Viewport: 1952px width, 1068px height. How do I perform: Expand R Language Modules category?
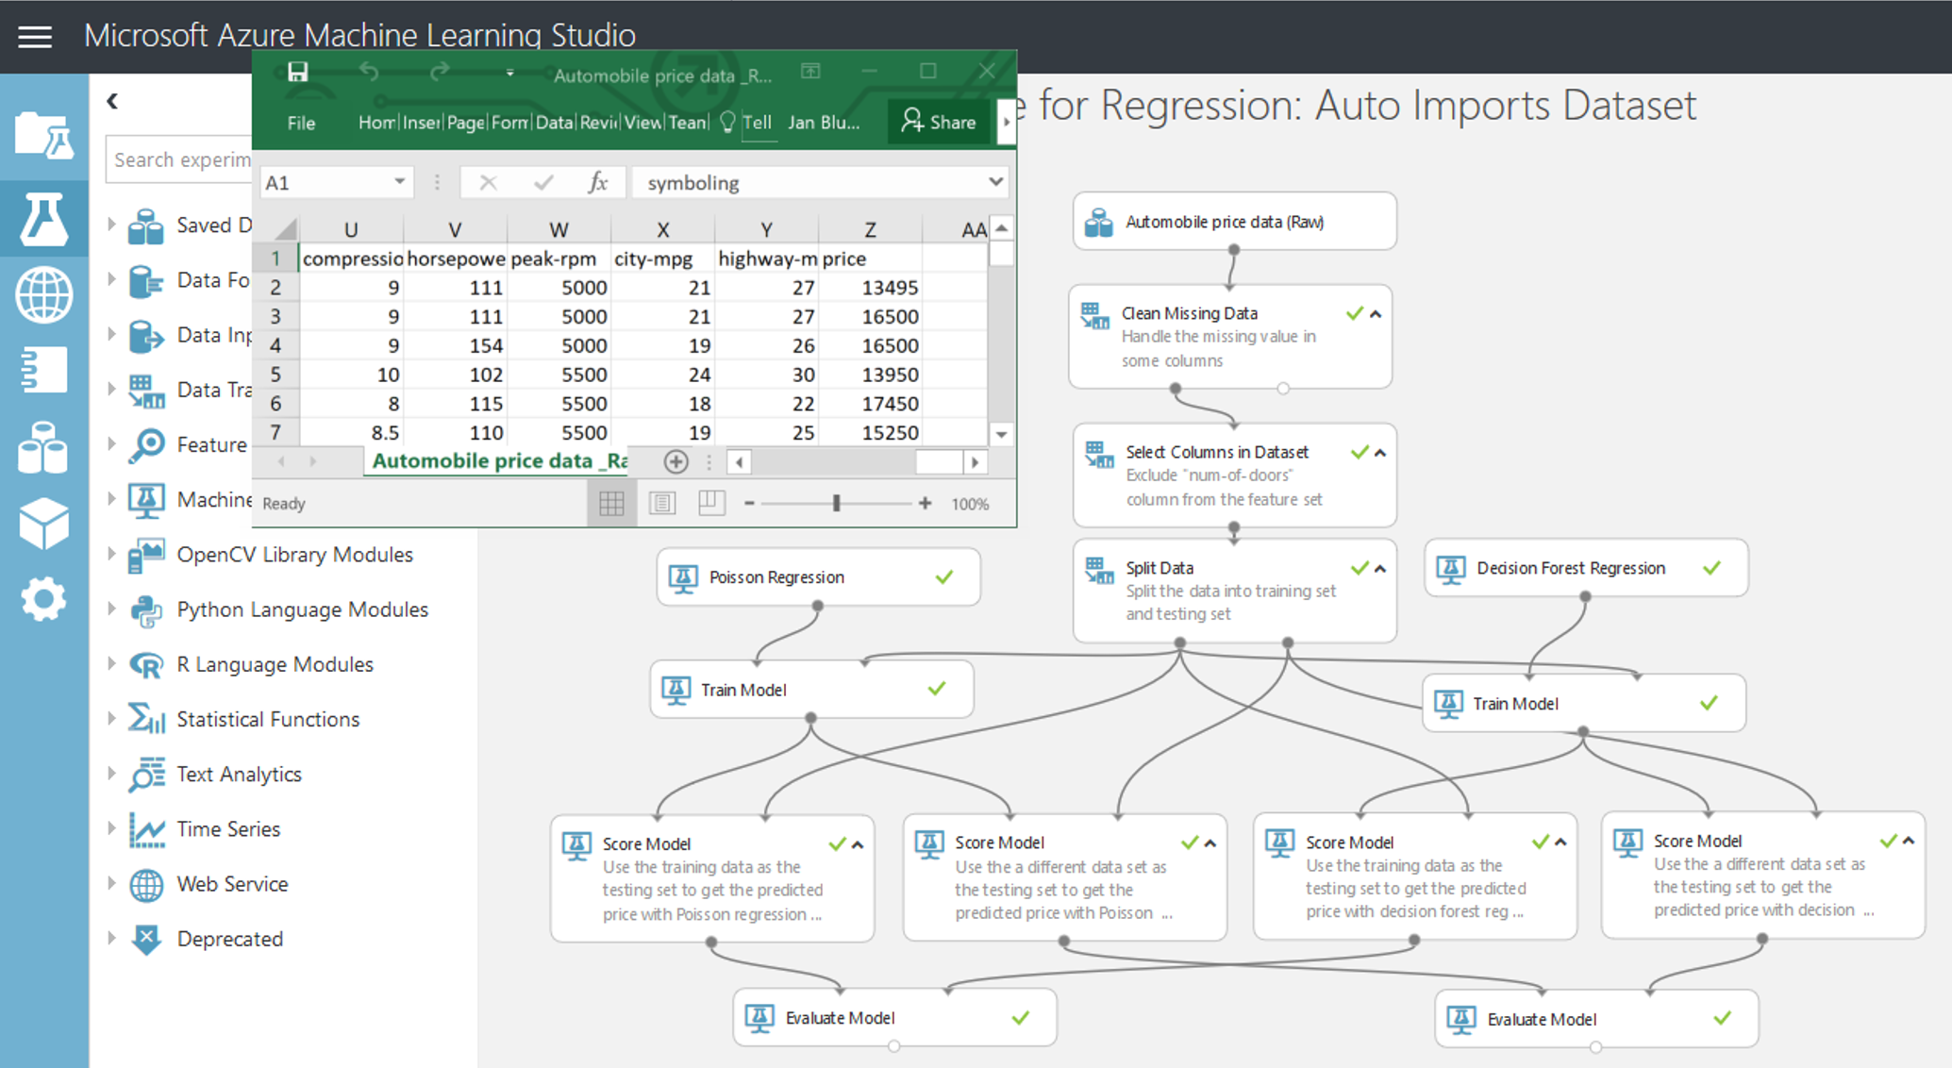pos(111,663)
